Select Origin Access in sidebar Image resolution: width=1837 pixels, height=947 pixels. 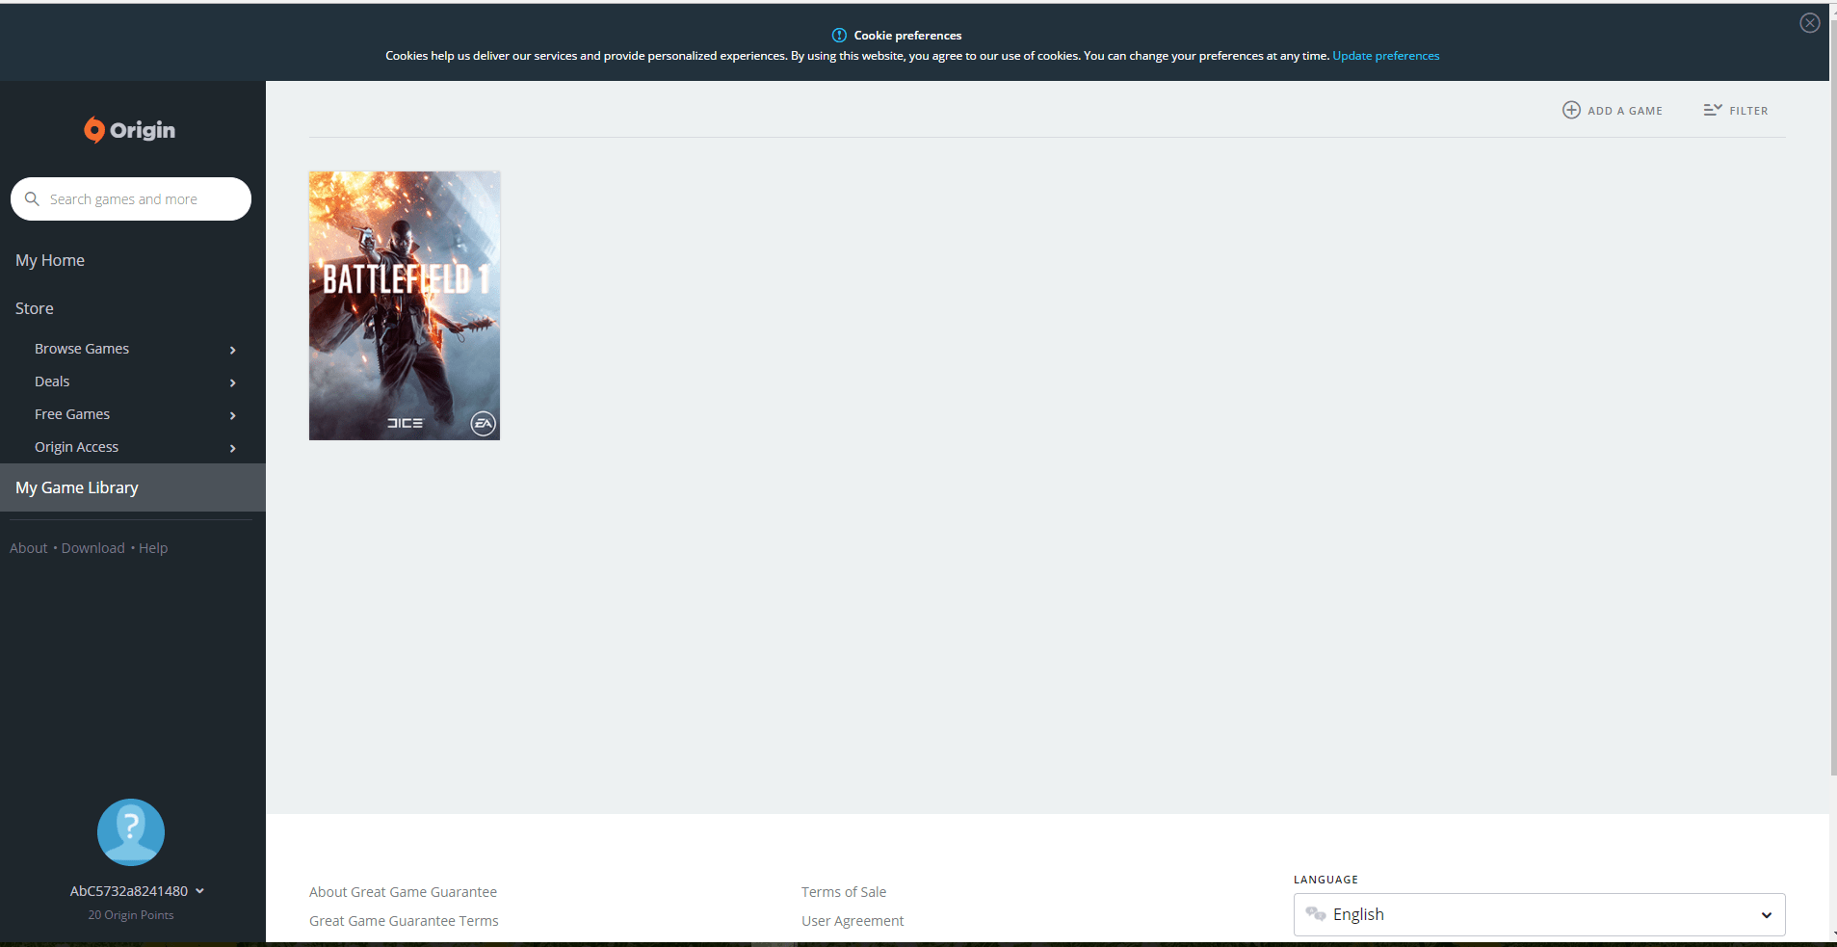pyautogui.click(x=76, y=447)
